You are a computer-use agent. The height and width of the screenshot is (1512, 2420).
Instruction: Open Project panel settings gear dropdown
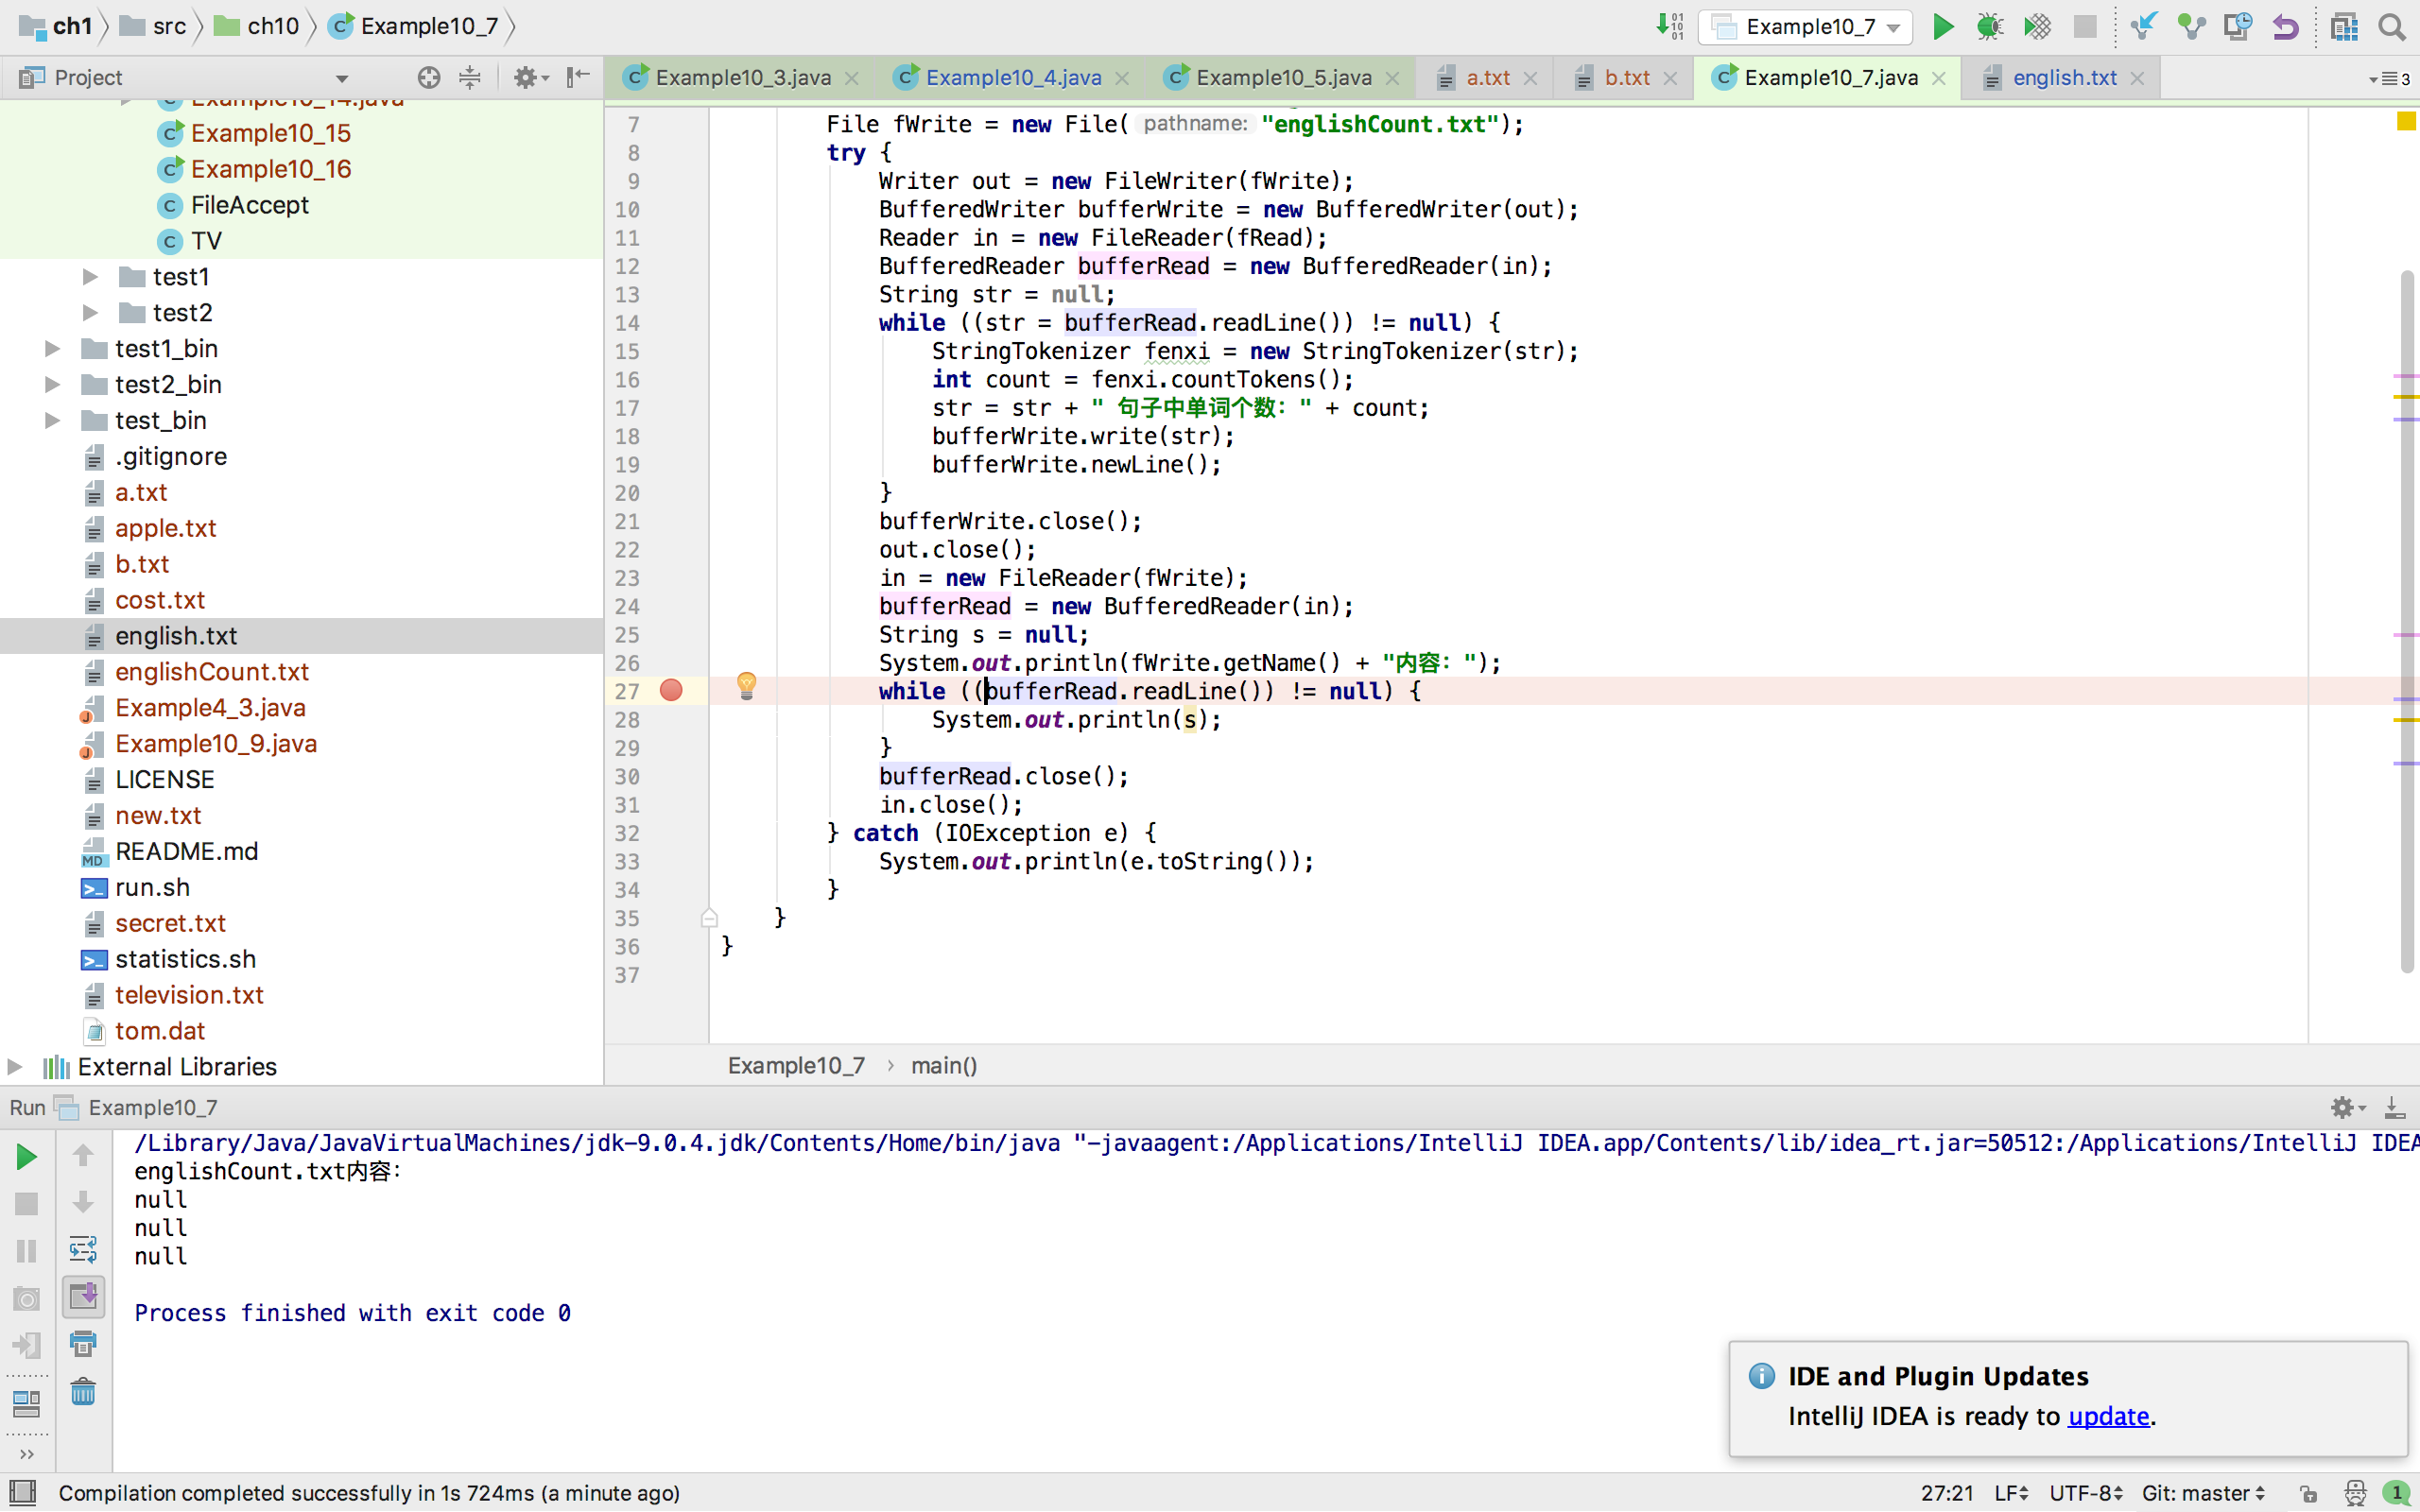pyautogui.click(x=531, y=77)
